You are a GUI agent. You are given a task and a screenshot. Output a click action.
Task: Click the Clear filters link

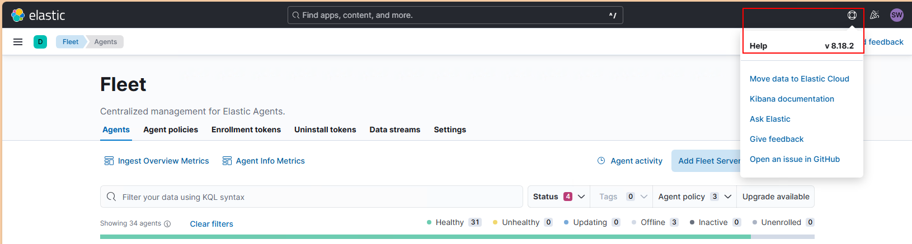click(x=211, y=224)
